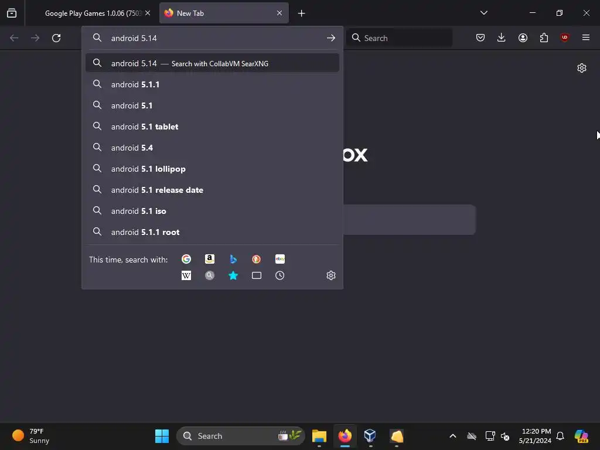
Task: Select suggestion android 5.1 lollipop
Action: coord(212,169)
